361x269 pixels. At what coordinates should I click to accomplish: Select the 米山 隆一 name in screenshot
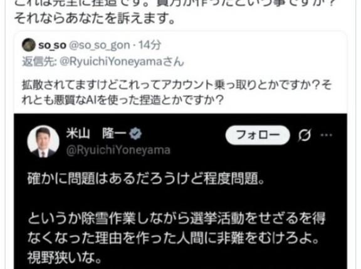(x=97, y=133)
